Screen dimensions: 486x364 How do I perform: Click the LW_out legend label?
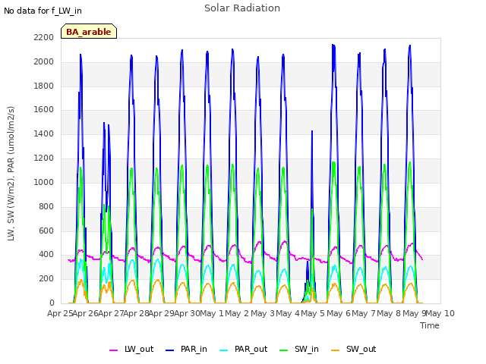[139, 349]
